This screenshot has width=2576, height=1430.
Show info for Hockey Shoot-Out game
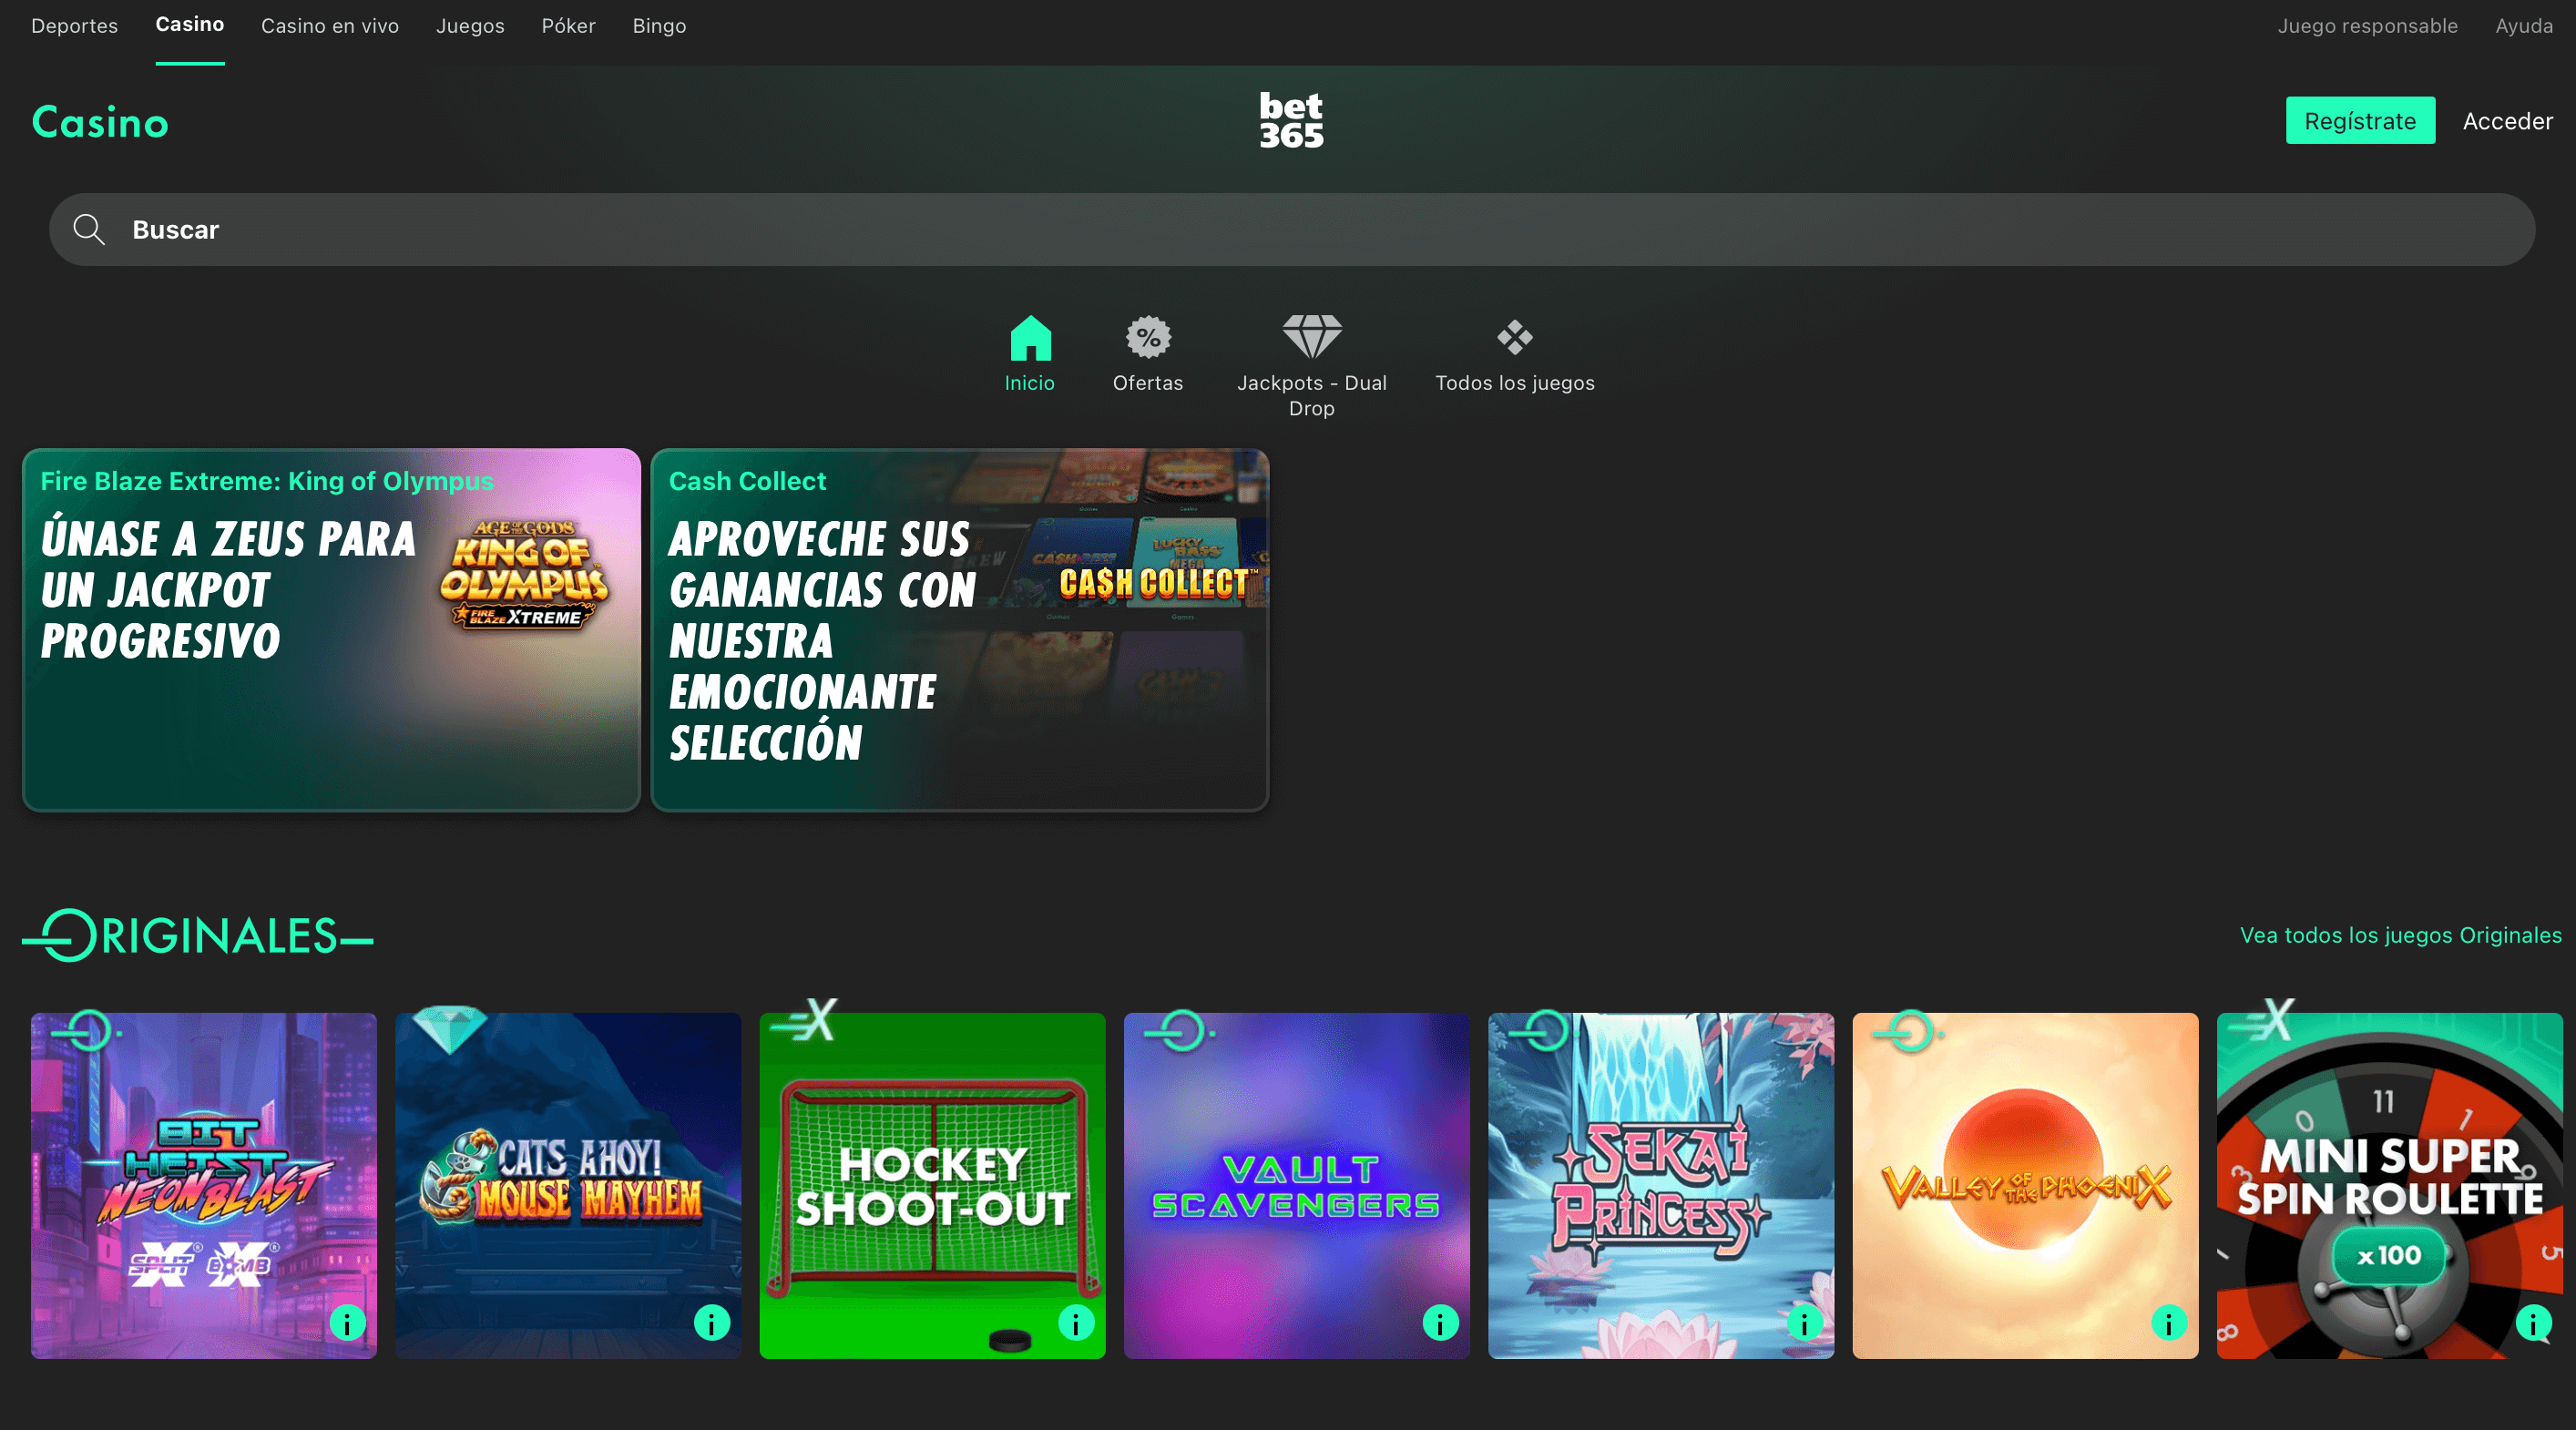[x=1076, y=1323]
